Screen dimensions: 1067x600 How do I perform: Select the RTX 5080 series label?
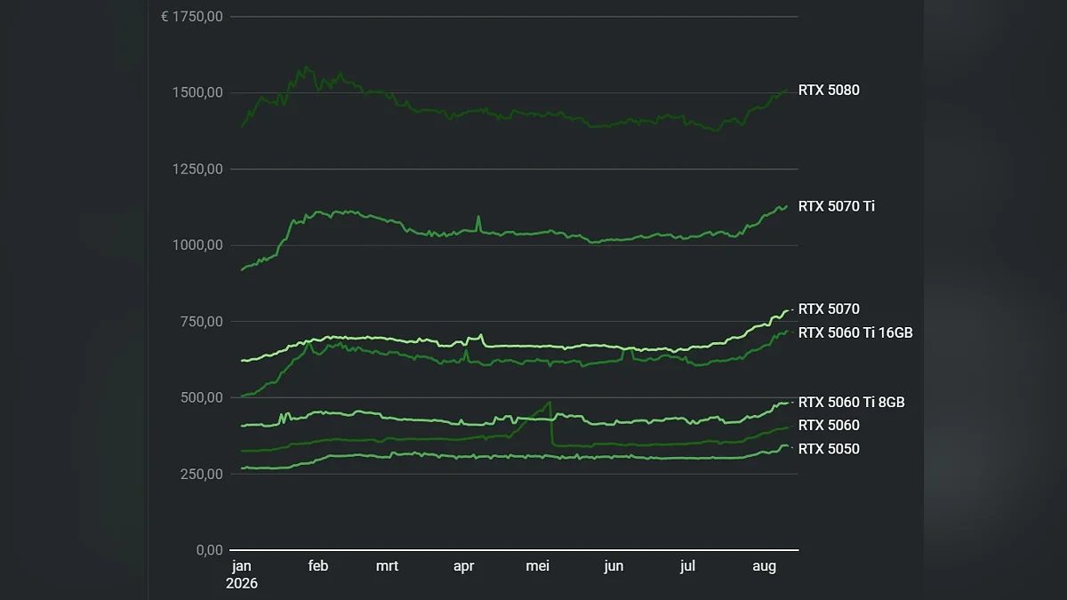tap(829, 90)
